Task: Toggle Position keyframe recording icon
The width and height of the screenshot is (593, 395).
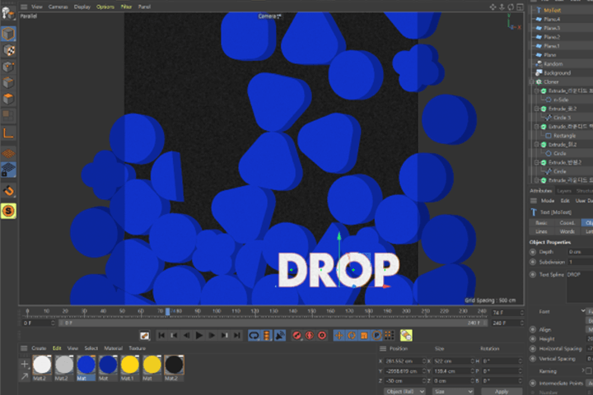Action: (339, 335)
